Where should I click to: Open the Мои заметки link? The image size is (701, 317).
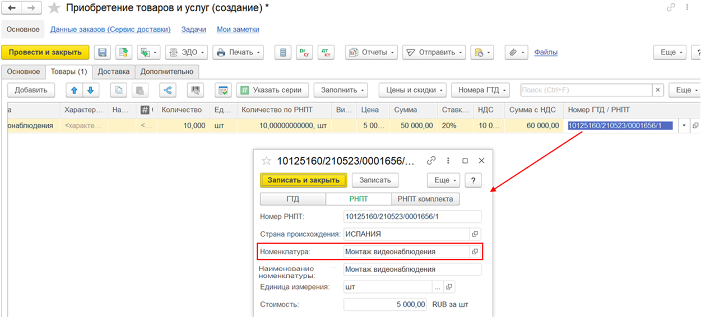[238, 29]
